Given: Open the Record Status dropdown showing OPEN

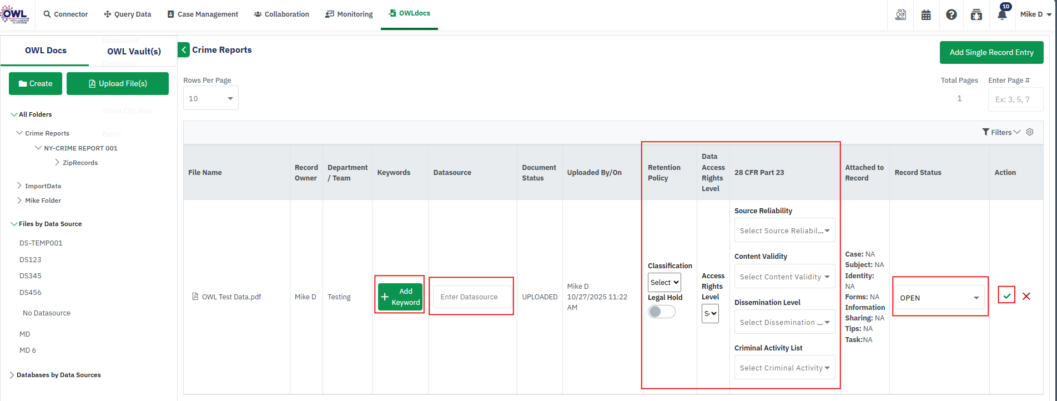Looking at the screenshot, I should click(x=939, y=298).
